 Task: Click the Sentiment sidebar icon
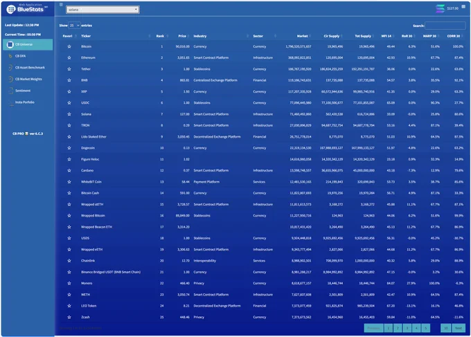tap(10, 91)
